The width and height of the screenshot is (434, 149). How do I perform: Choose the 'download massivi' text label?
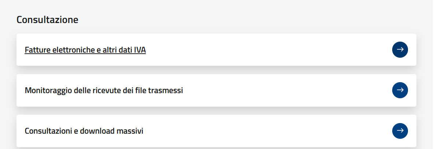pyautogui.click(x=111, y=131)
